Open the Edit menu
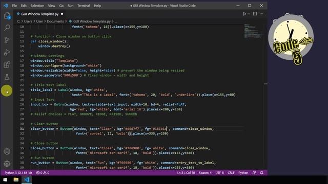Image resolution: width=328 pixels, height=184 pixels. pyautogui.click(x=24, y=6)
